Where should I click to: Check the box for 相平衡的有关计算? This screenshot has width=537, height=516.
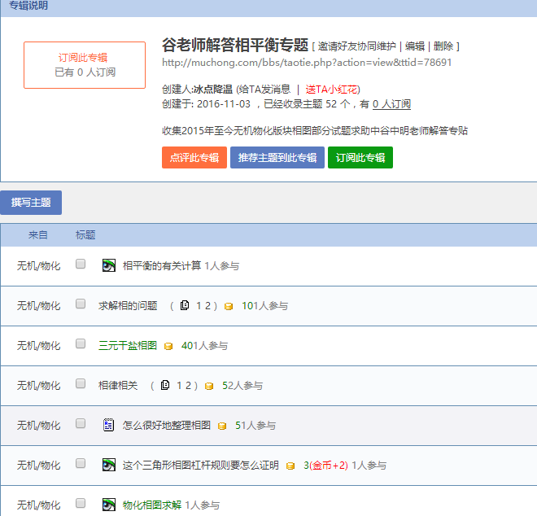click(81, 264)
